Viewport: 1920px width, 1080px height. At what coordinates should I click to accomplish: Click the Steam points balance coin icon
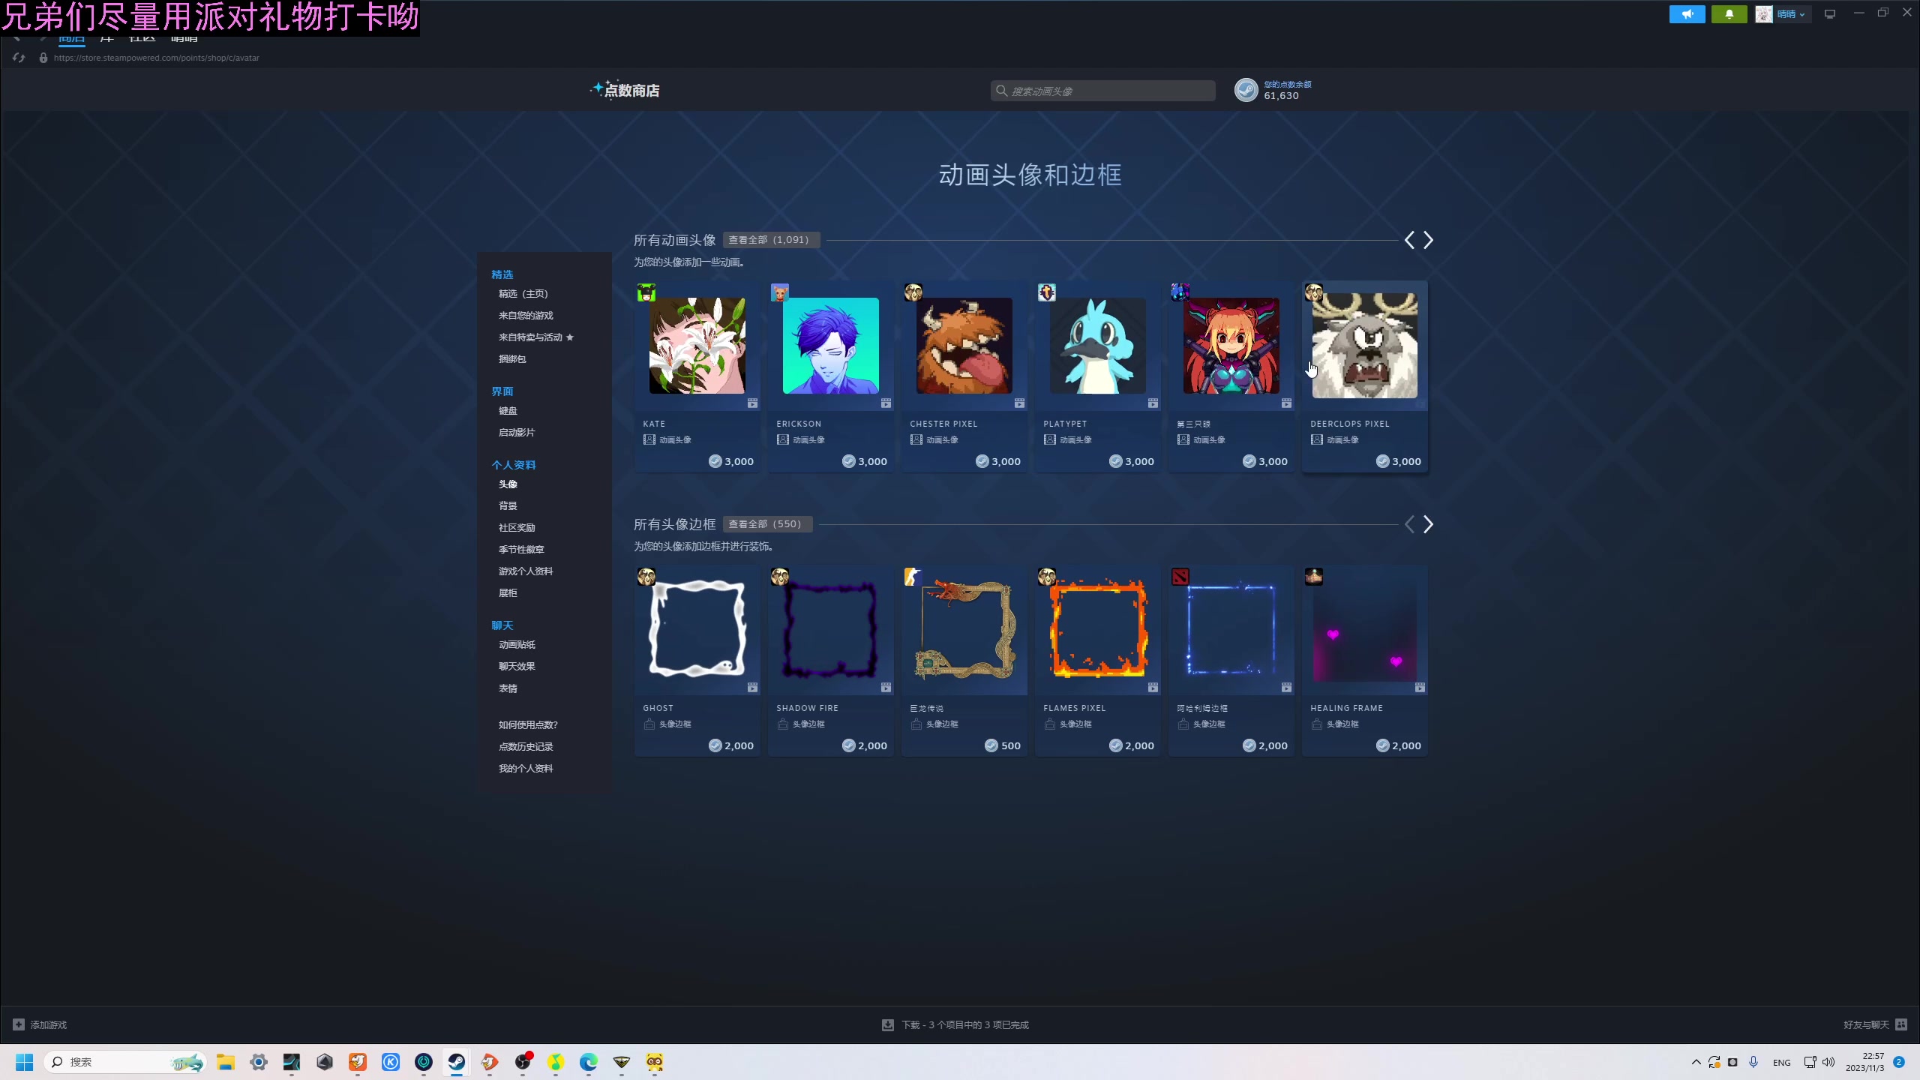1246,90
